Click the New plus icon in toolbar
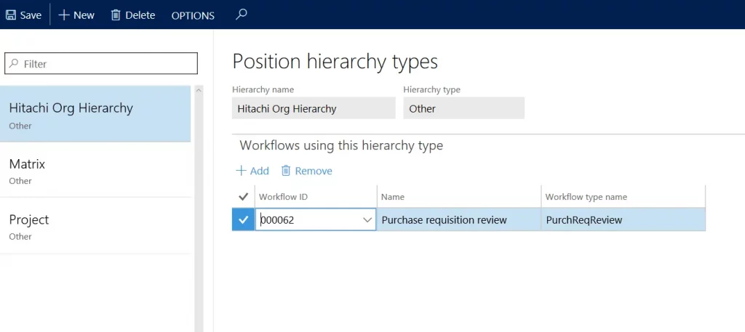This screenshot has width=745, height=332. point(64,15)
